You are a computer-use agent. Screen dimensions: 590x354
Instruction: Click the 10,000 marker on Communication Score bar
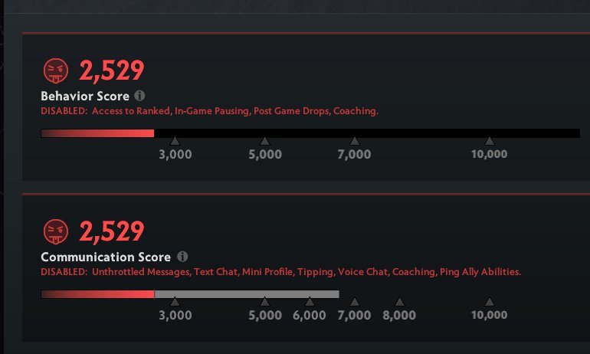tap(489, 302)
